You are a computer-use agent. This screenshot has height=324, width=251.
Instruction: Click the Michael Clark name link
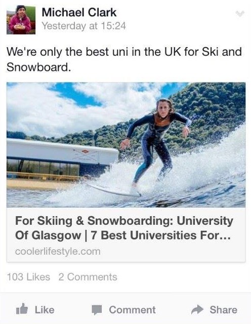pos(79,12)
